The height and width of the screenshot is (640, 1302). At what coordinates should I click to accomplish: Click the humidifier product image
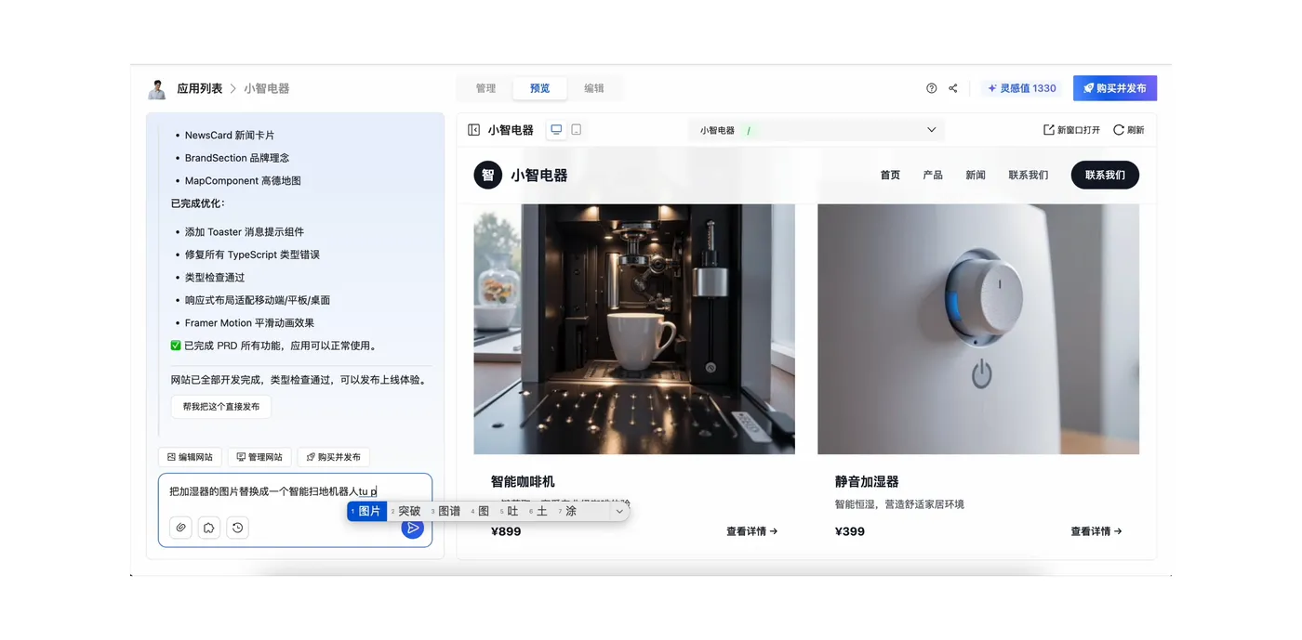(x=978, y=329)
